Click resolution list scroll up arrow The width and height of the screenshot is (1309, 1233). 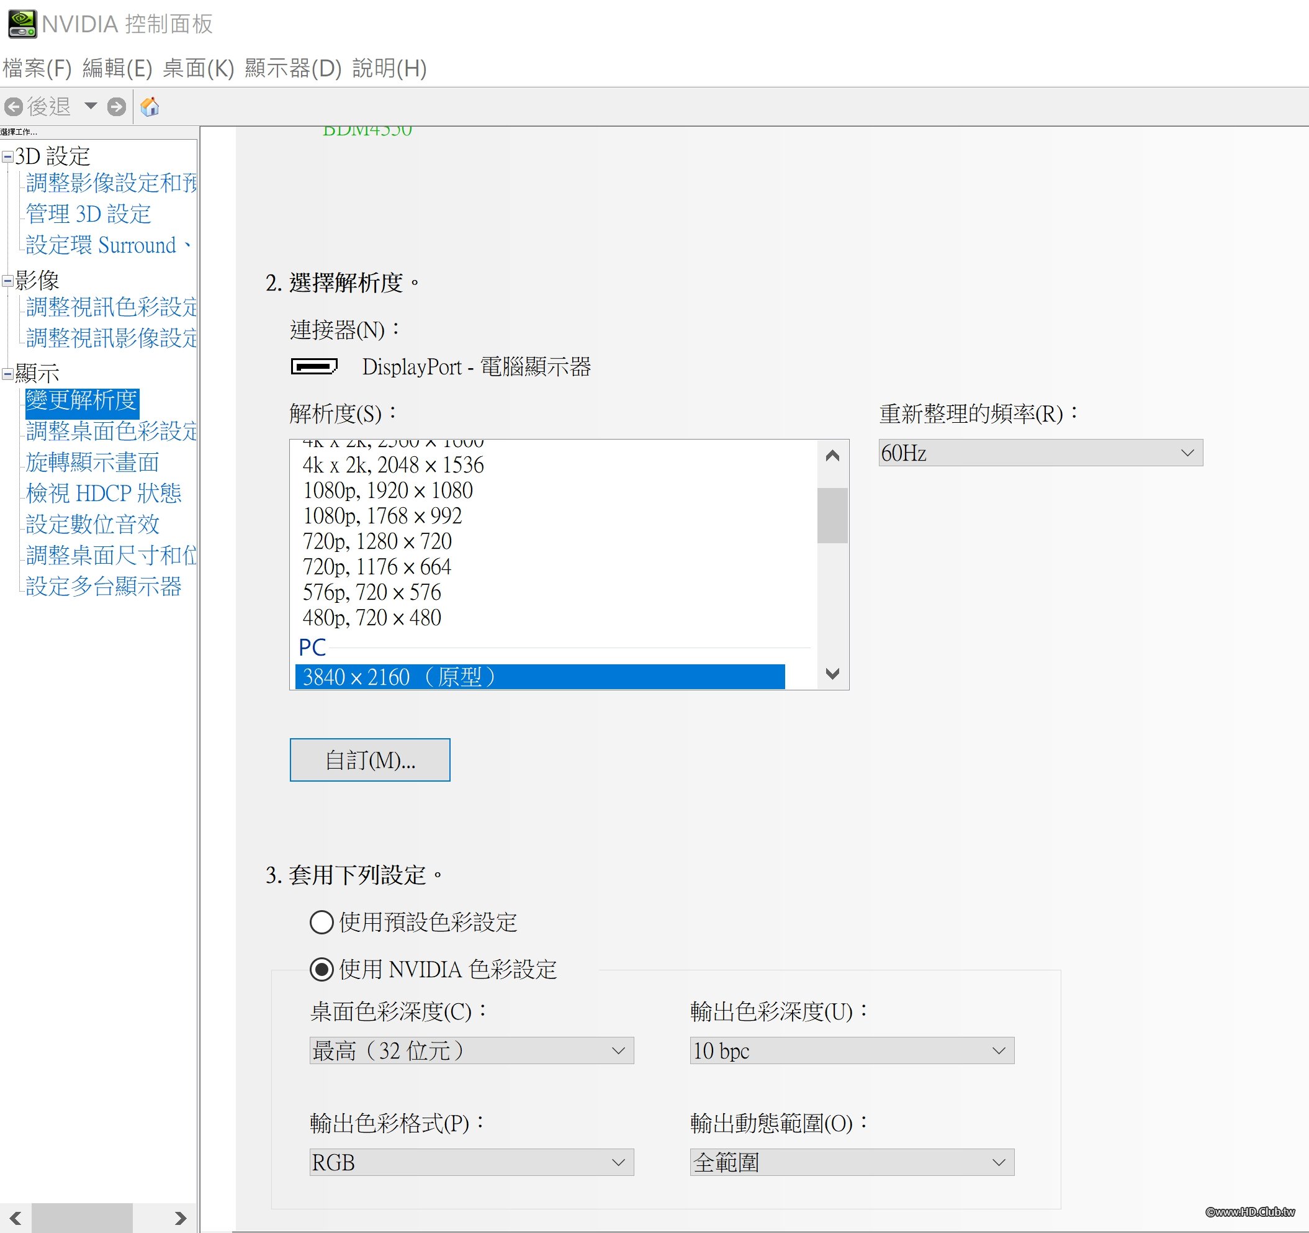click(x=832, y=456)
